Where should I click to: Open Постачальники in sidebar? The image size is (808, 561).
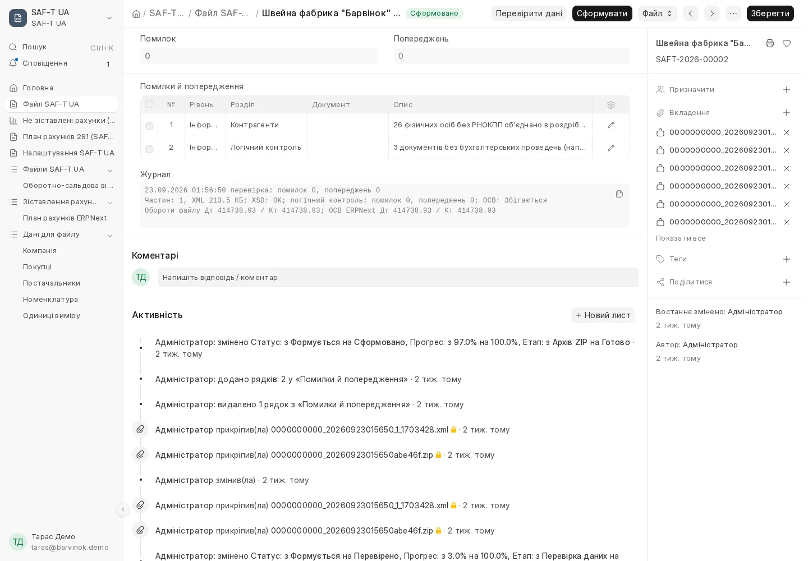(x=62, y=283)
